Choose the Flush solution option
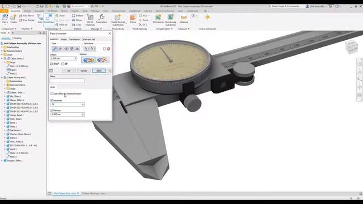363x204 pixels. (102, 60)
